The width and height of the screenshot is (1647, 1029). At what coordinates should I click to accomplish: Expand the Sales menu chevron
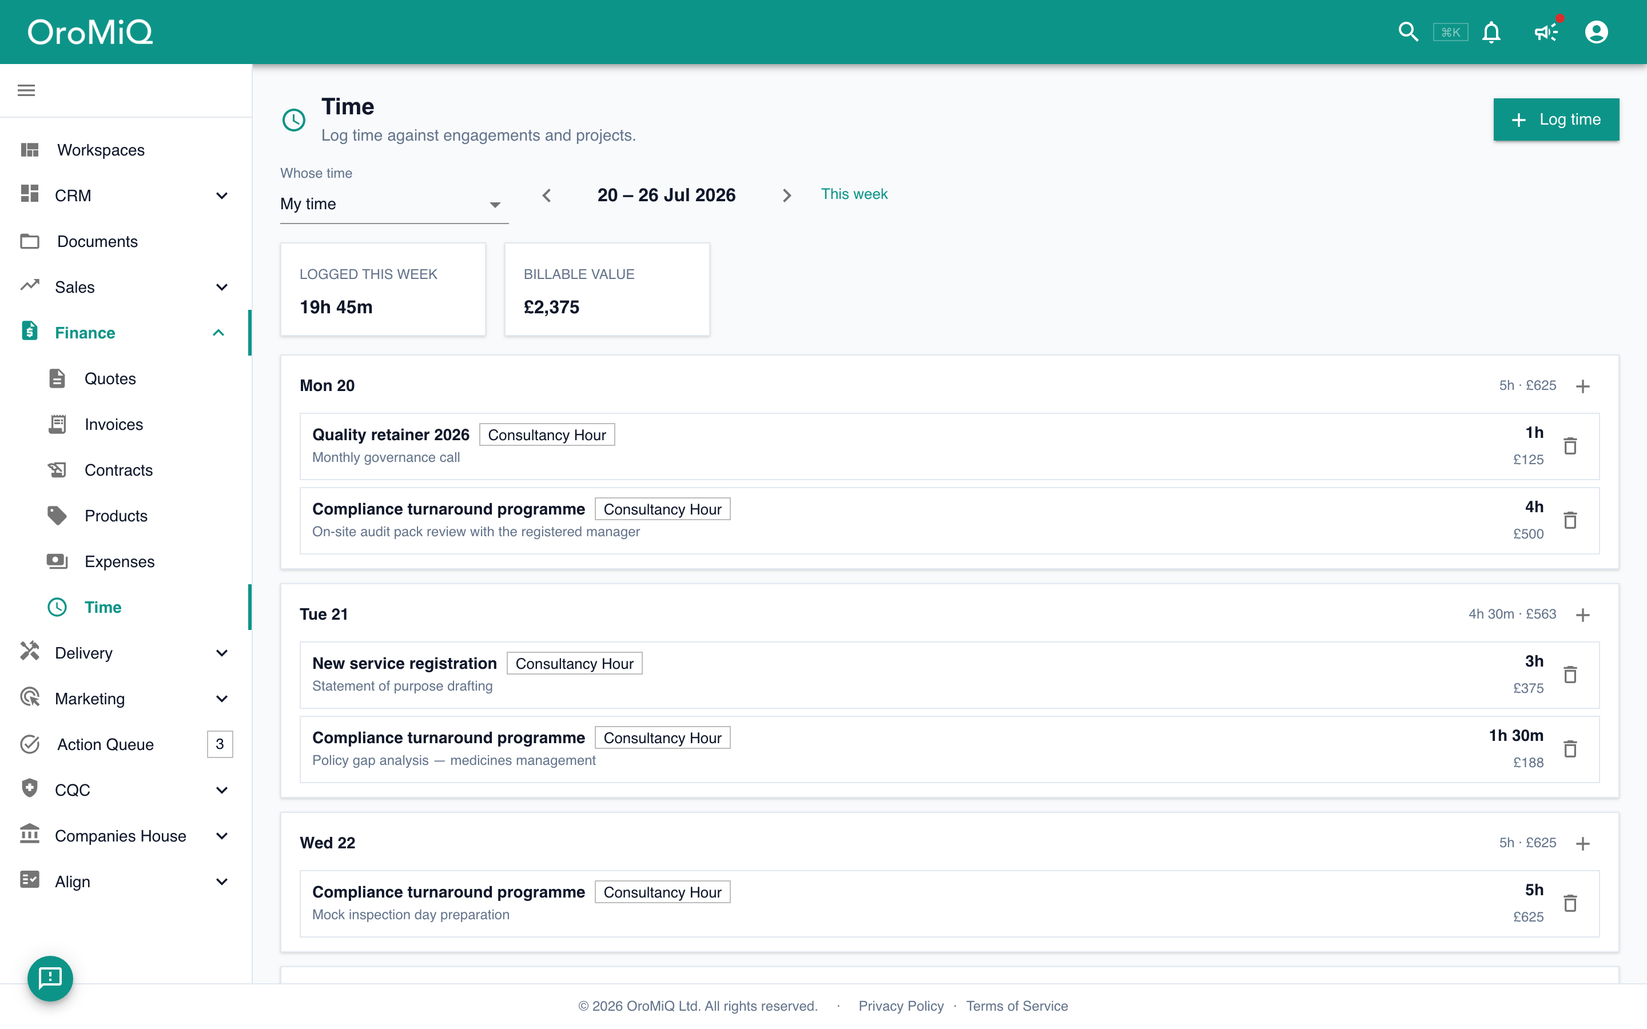(222, 286)
